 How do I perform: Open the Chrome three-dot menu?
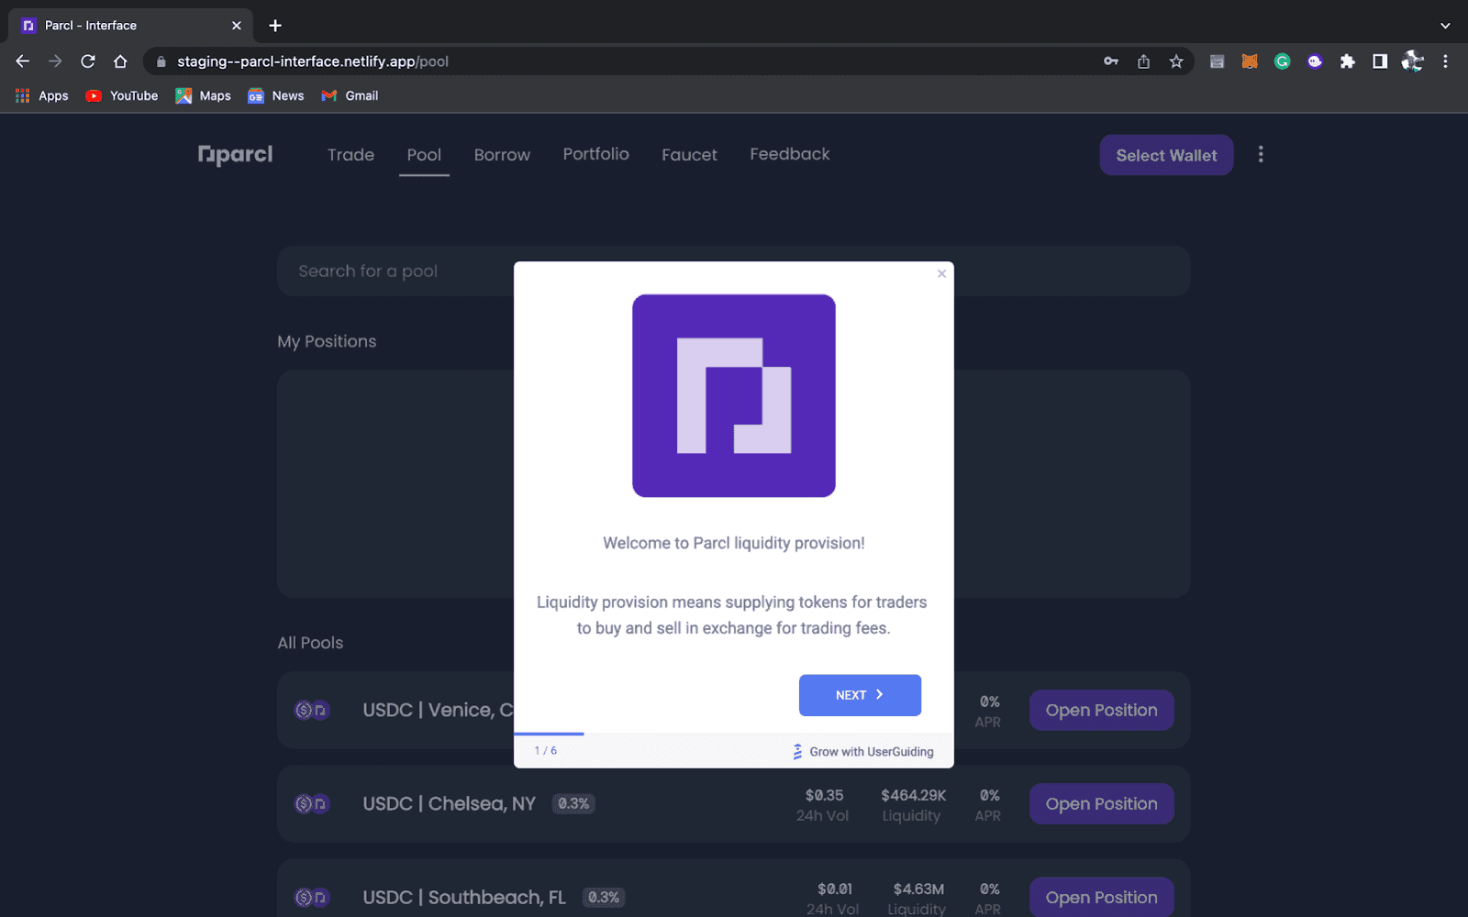pyautogui.click(x=1445, y=61)
